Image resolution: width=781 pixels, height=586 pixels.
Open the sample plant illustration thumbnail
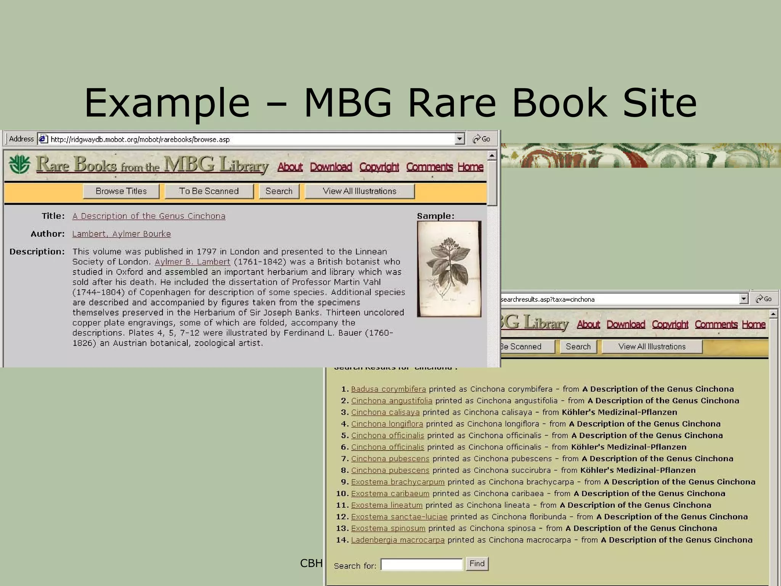tap(449, 269)
